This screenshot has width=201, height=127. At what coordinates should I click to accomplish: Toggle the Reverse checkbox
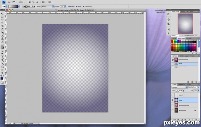click(x=69, y=6)
